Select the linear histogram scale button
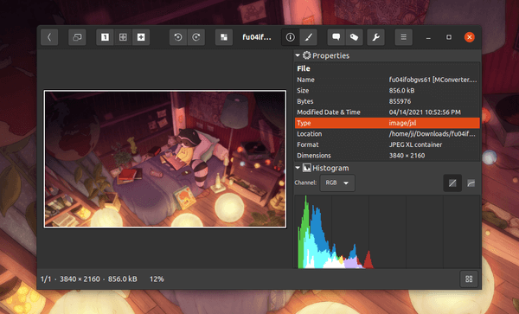 click(x=452, y=183)
